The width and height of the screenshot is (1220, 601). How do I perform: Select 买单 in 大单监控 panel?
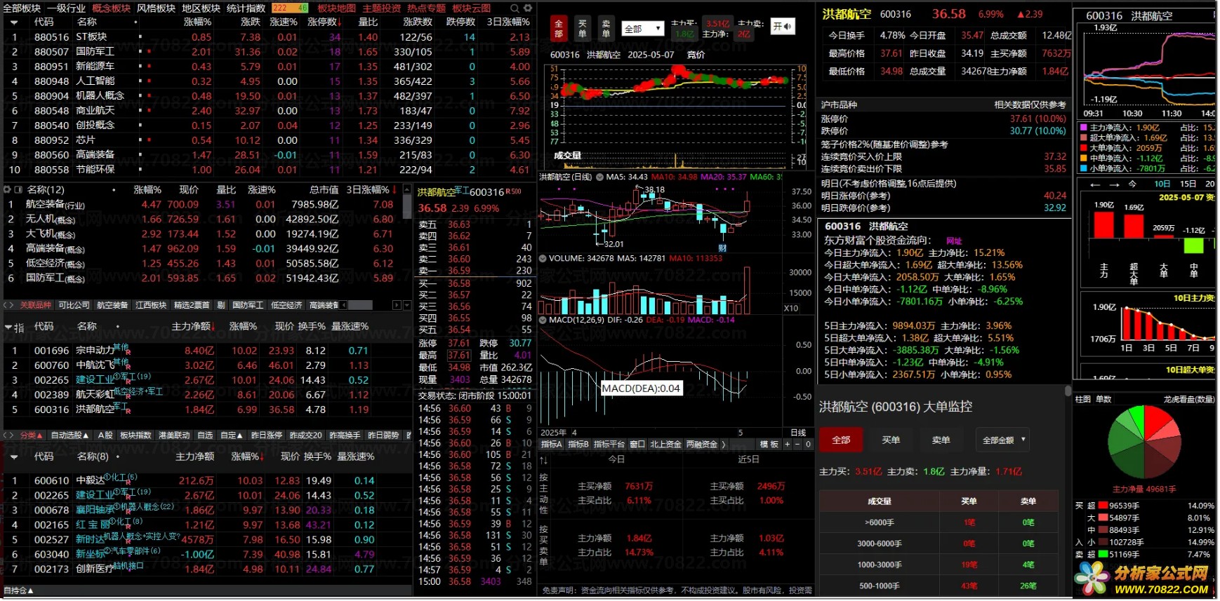click(891, 440)
